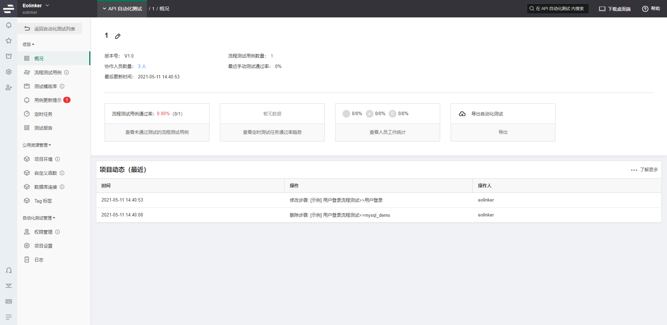Viewport: 667px width, 325px height.
Task: Click 了解更多 link
Action: click(649, 170)
